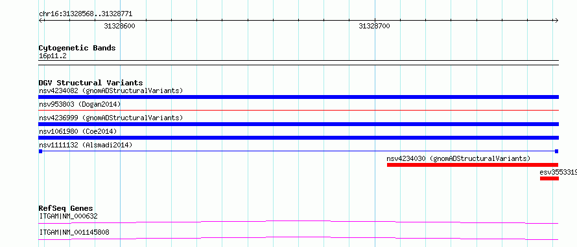Image resolution: width=577 pixels, height=247 pixels.
Task: Click the nsv4234082 blue variant bar
Action: (x=298, y=97)
